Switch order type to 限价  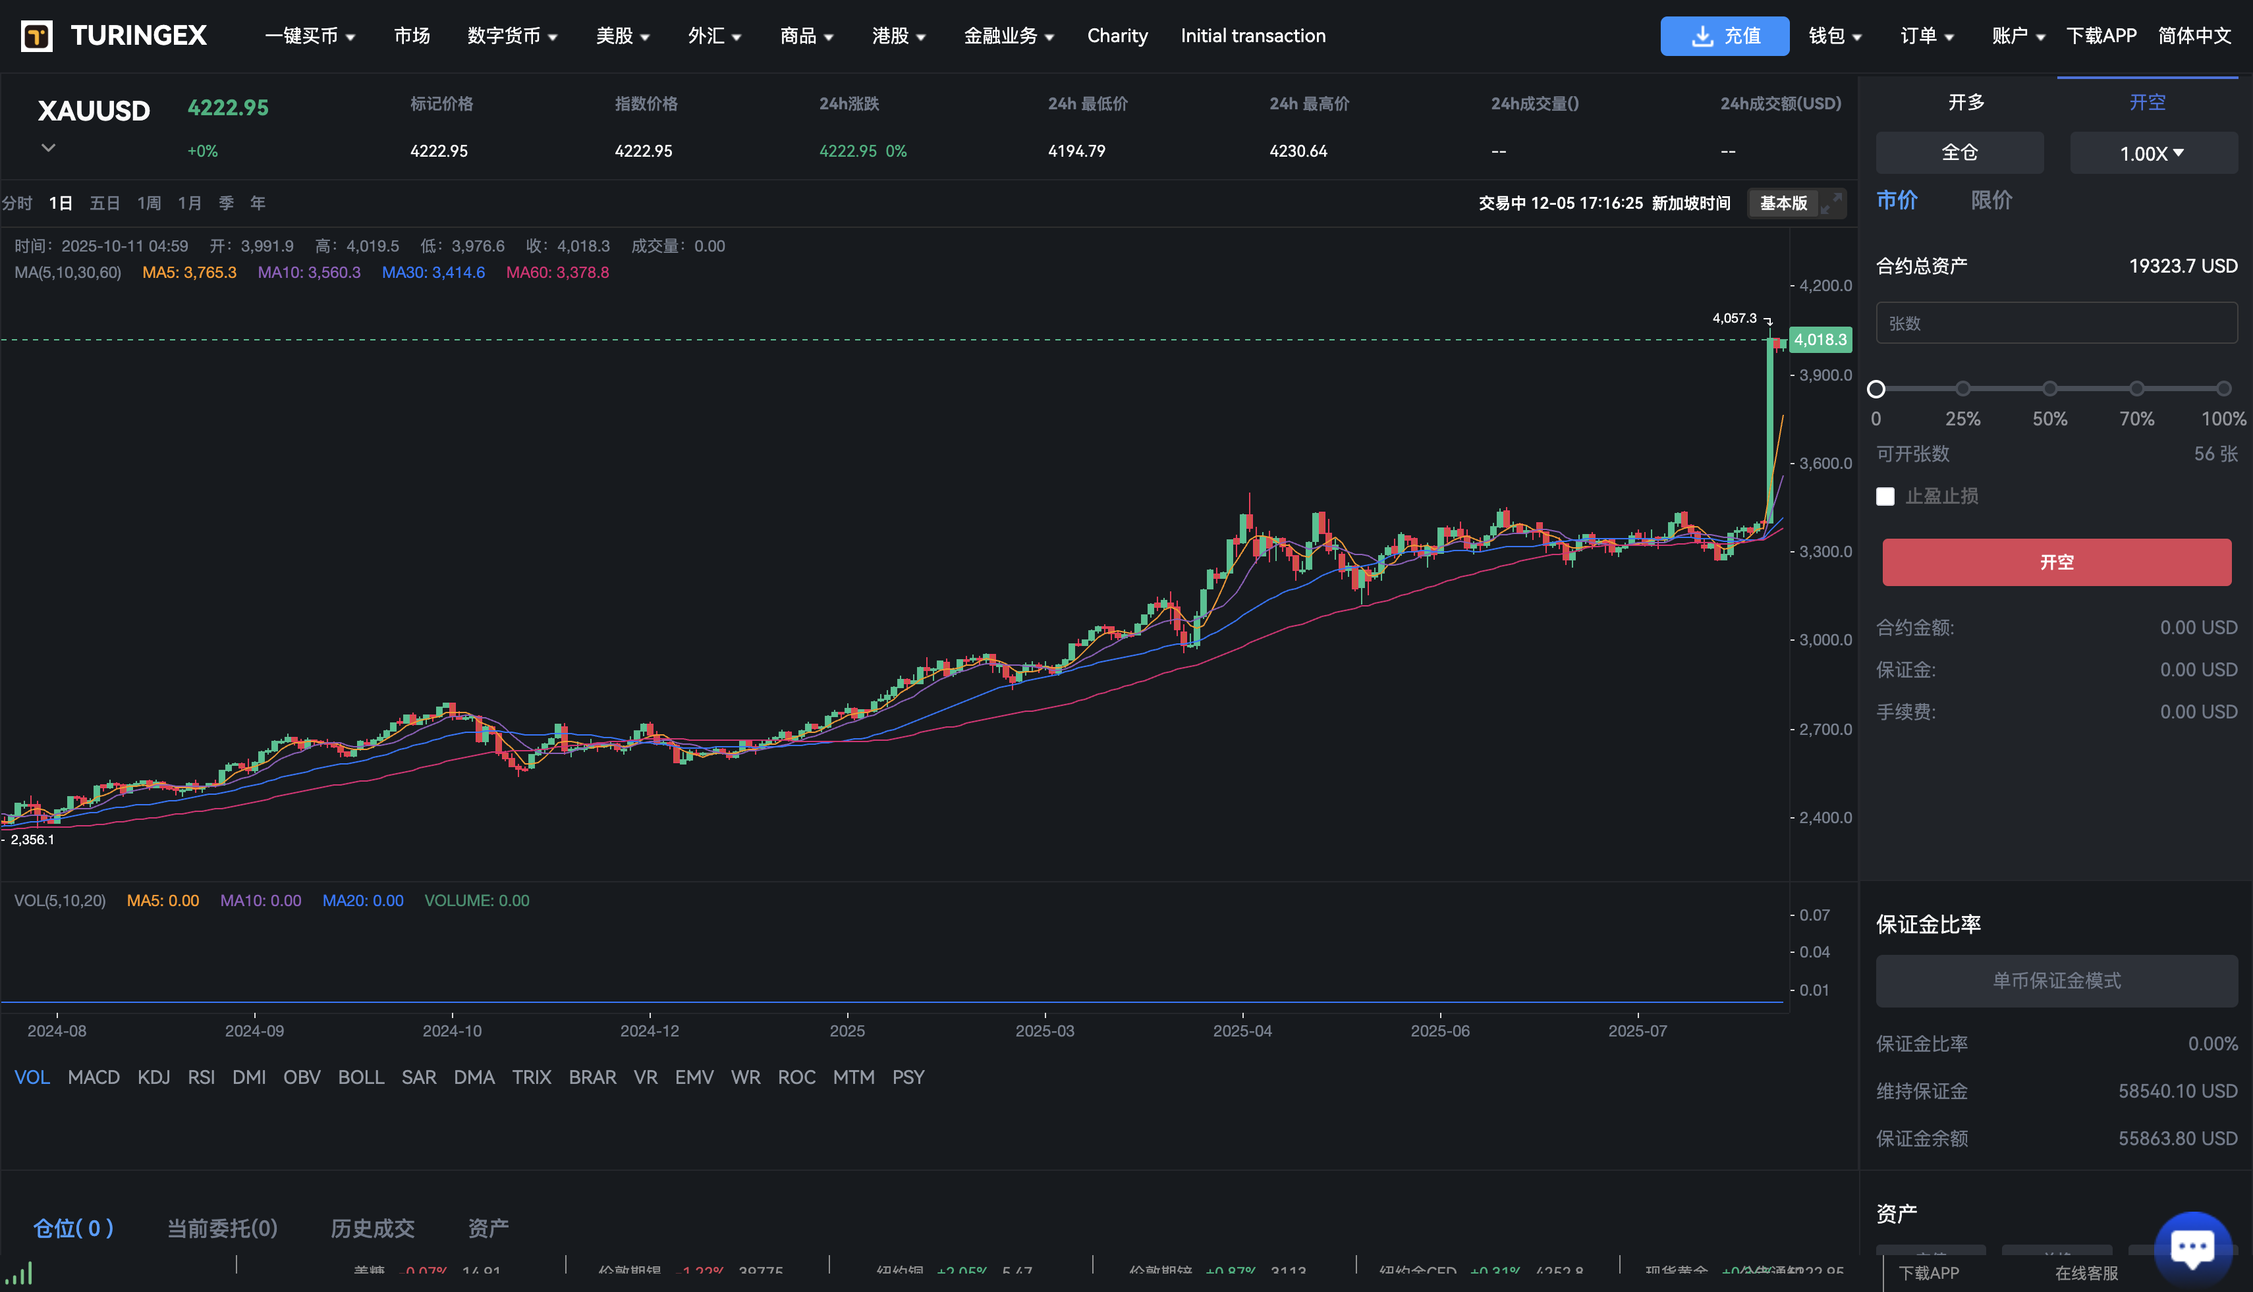point(1991,201)
